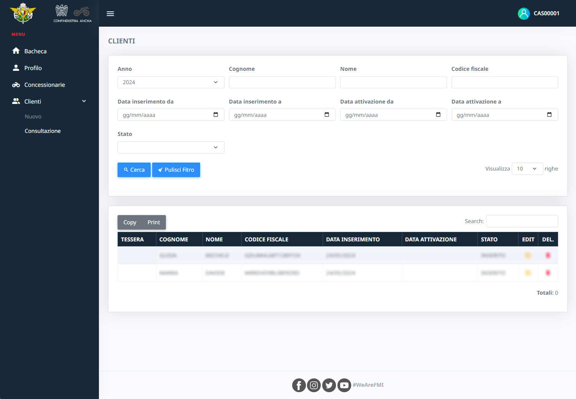Collapse the Clienti submenu chevron
Screen dimensions: 576x399
pyautogui.click(x=84, y=101)
